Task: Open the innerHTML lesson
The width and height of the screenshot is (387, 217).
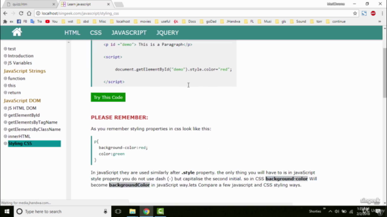Action: (x=19, y=137)
